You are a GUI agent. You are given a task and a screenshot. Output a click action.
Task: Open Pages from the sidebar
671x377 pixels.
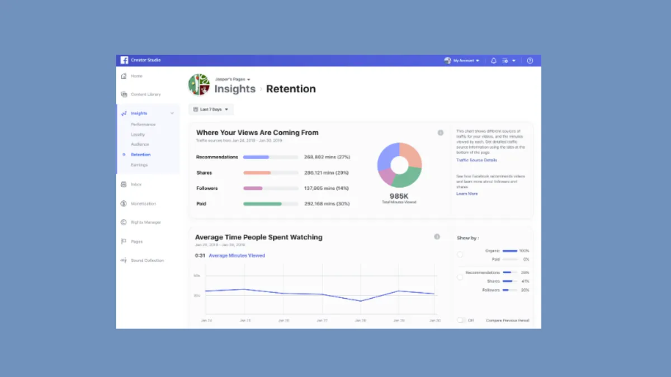point(136,241)
